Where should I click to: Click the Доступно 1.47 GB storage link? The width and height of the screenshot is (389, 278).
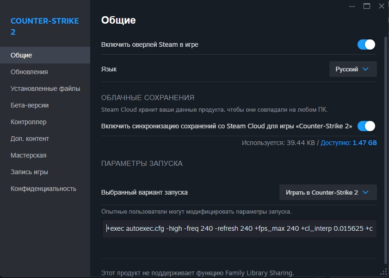point(349,143)
